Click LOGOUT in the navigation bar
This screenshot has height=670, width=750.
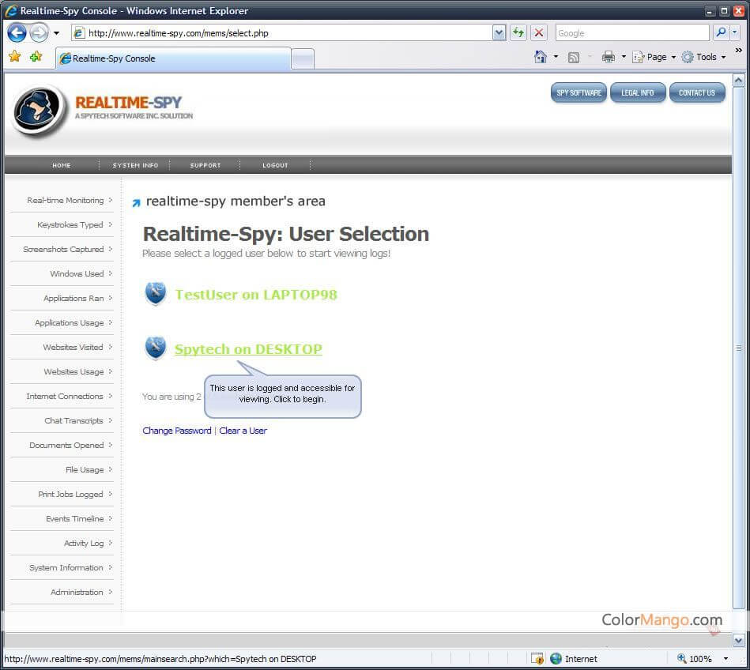tap(276, 165)
